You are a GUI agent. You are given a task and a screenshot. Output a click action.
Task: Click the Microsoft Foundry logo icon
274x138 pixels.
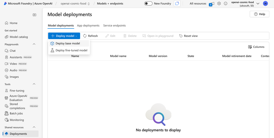coord(5,4)
